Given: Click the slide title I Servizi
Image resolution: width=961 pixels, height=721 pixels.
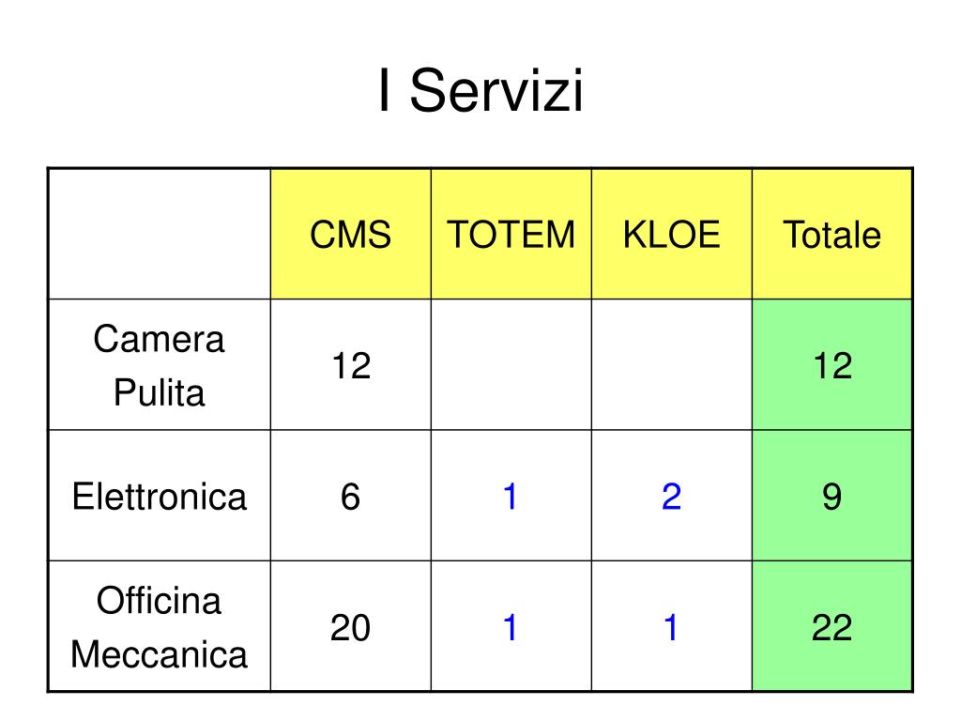Looking at the screenshot, I should click(x=481, y=90).
